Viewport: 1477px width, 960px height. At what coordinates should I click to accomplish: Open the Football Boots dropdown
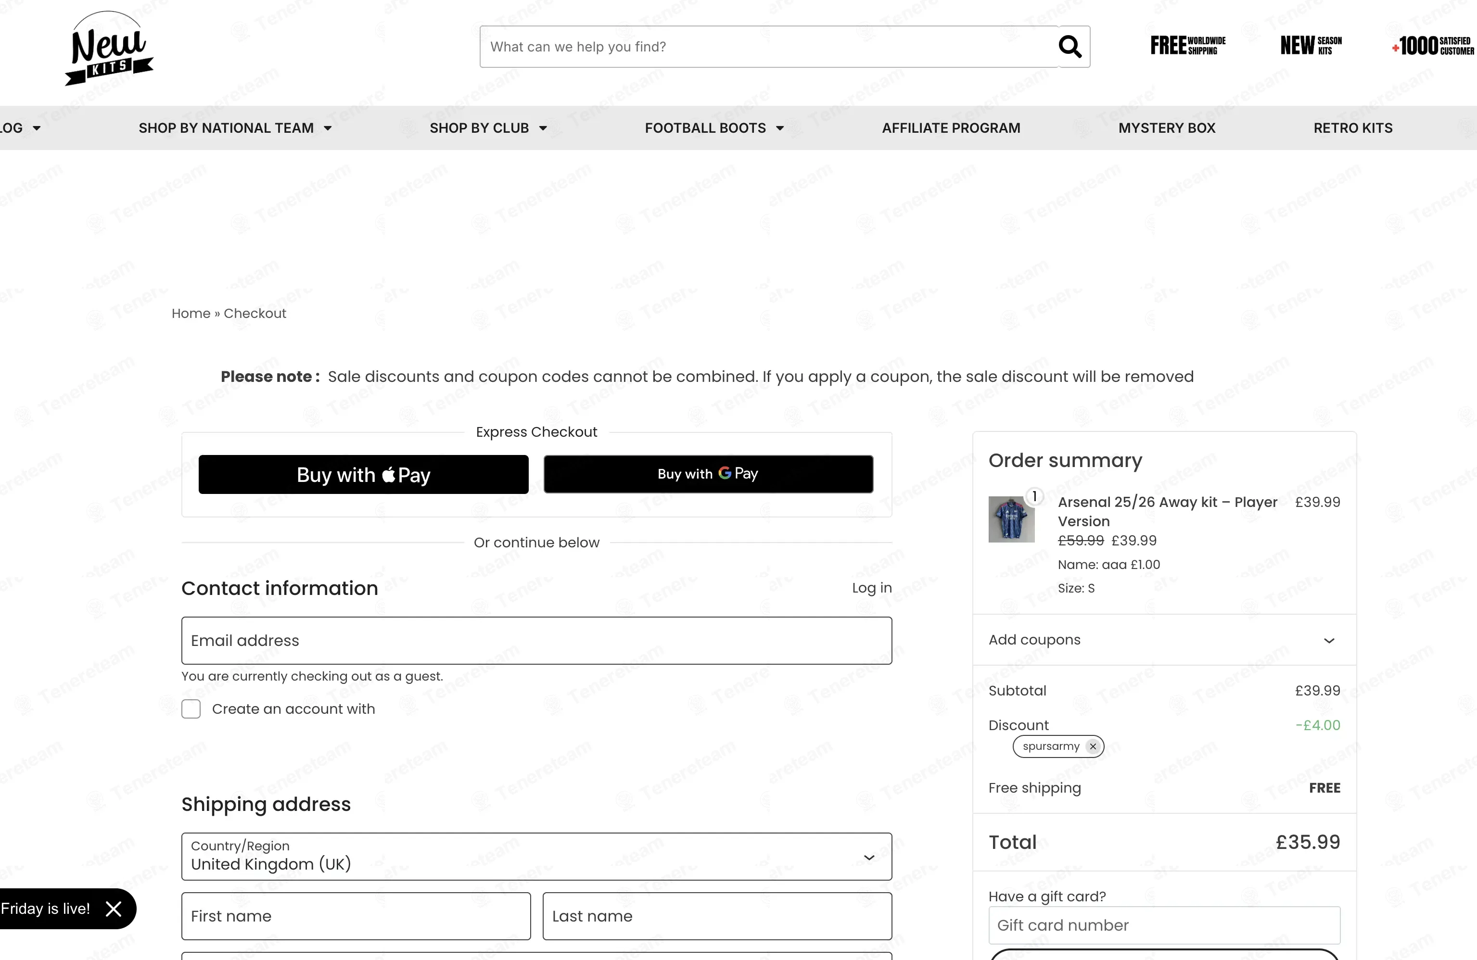(x=714, y=128)
